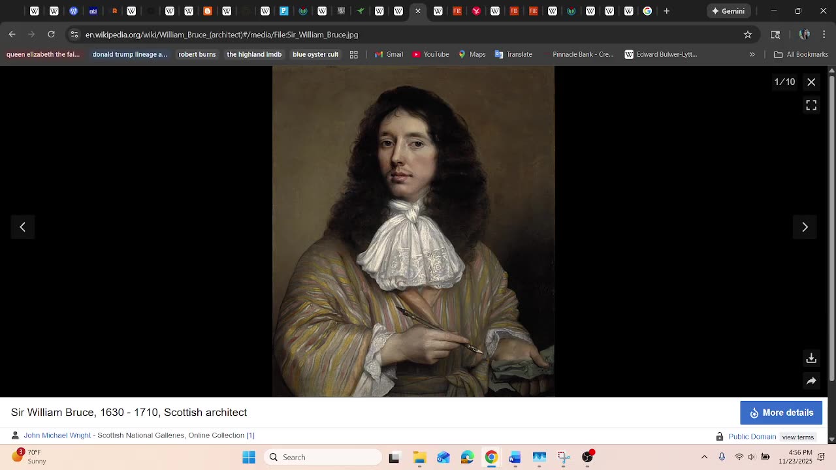Download the Sir William Bruce image
The width and height of the screenshot is (836, 470).
(811, 358)
